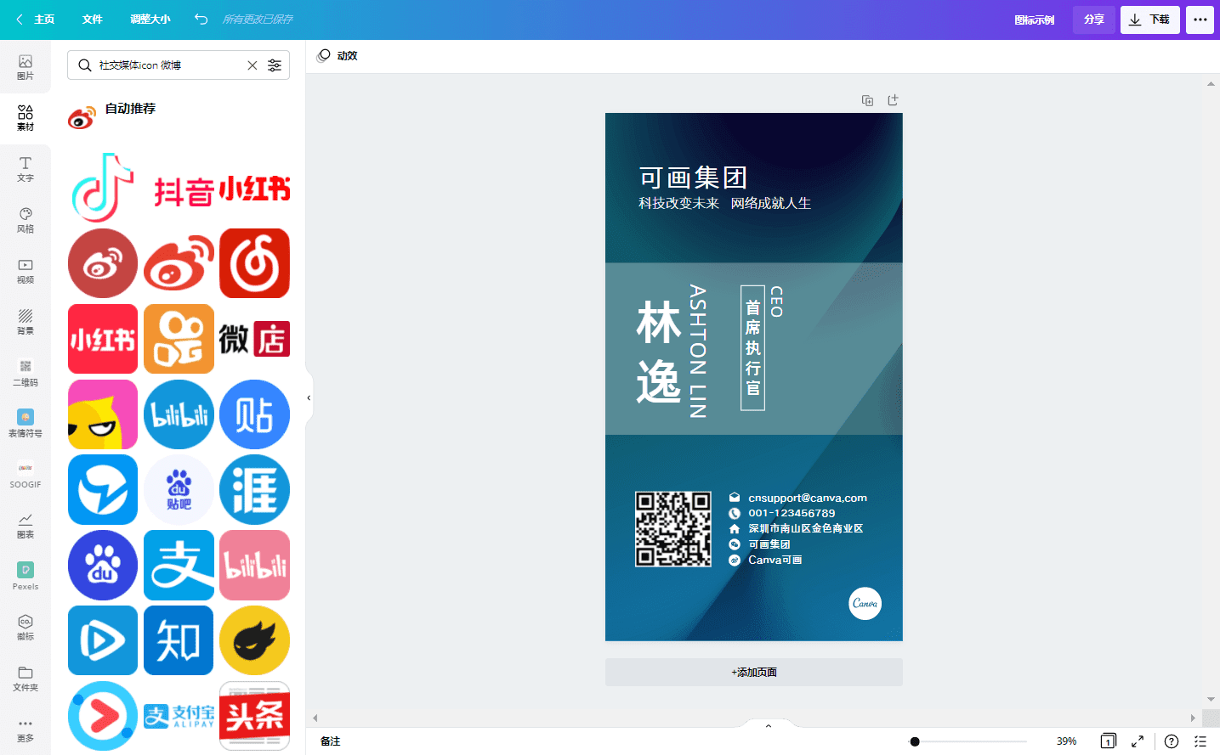Open the 图表 (Charts) sidebar panel
This screenshot has width=1220, height=755.
pyautogui.click(x=26, y=526)
